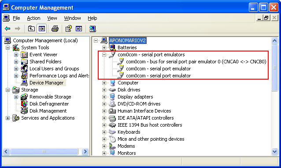This screenshot has height=168, width=281.
Task: Restore the inner MMC child window
Action: [x=266, y=18]
